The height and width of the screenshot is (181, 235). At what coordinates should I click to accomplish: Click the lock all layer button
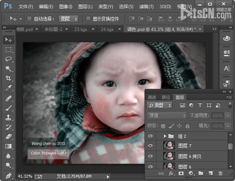click(188, 126)
